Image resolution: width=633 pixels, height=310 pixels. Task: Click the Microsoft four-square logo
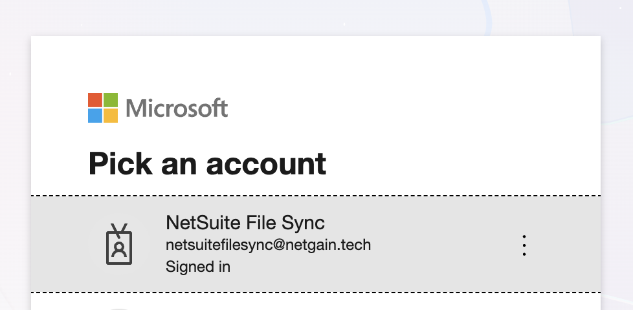pyautogui.click(x=103, y=108)
